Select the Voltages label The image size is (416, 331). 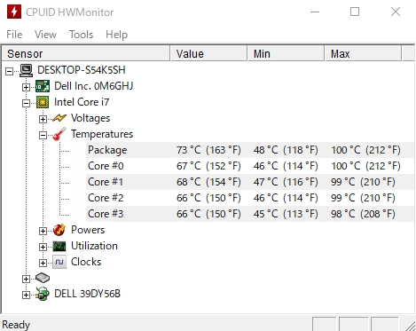tap(90, 118)
